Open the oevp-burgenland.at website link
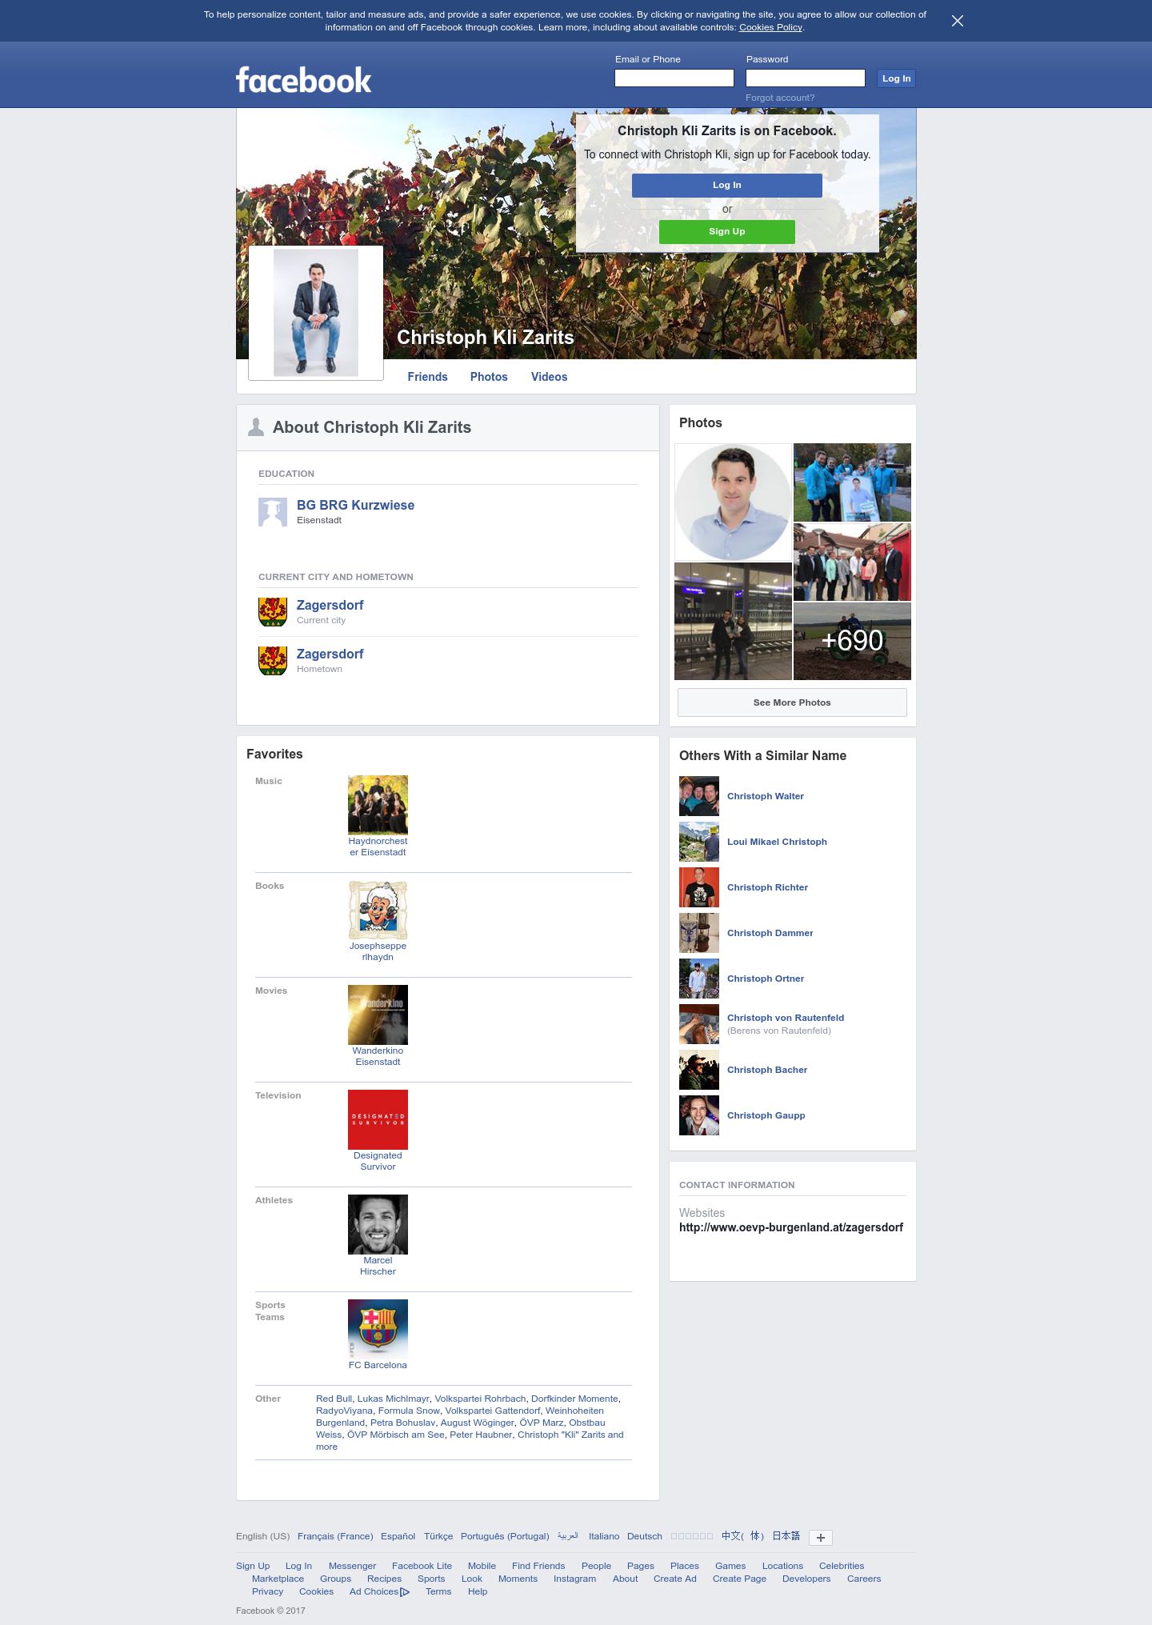This screenshot has height=1625, width=1152. coord(791,1227)
